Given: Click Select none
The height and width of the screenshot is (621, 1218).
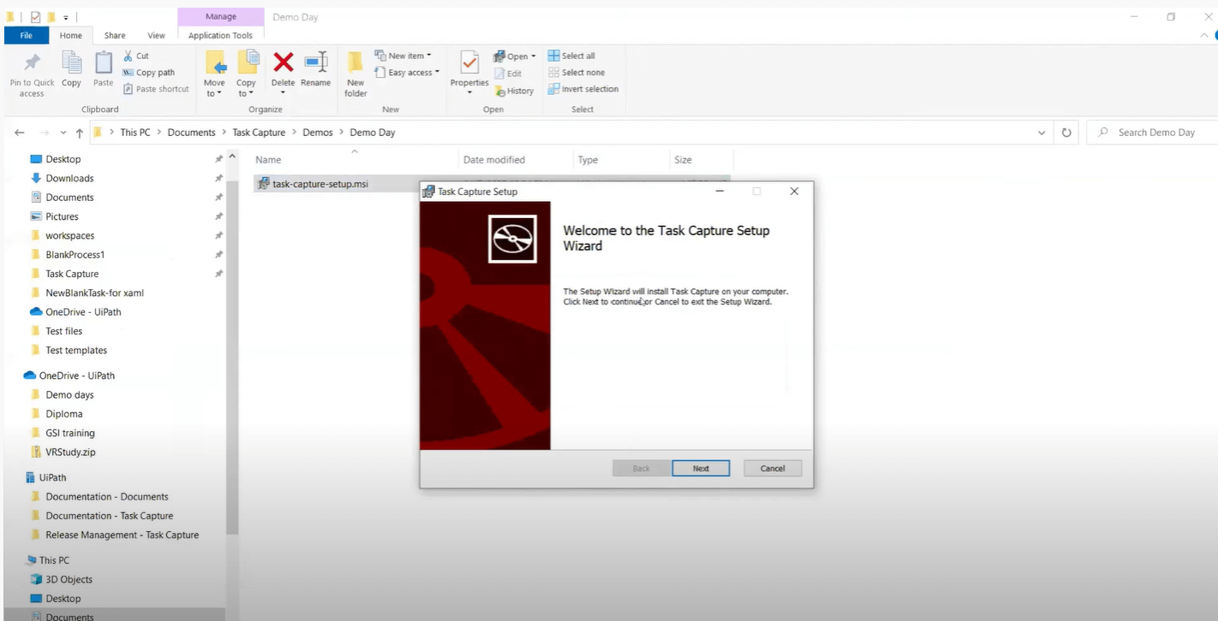Looking at the screenshot, I should click(576, 73).
